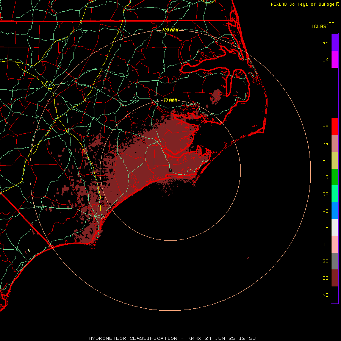Click the BI brown legend swatch
This screenshot has width=341, height=341.
(x=335, y=278)
